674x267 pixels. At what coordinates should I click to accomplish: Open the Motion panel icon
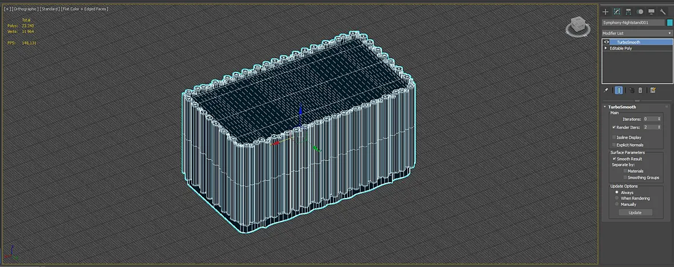tap(640, 12)
